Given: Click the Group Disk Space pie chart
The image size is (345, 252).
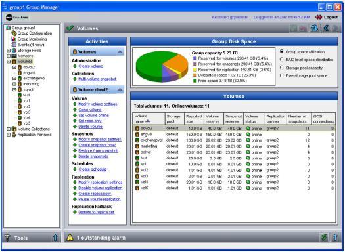Looking at the screenshot, I should point(162,66).
